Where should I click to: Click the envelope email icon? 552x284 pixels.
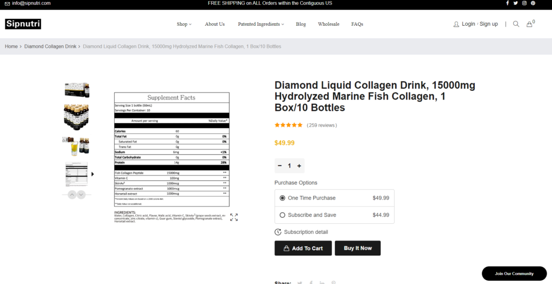point(8,4)
